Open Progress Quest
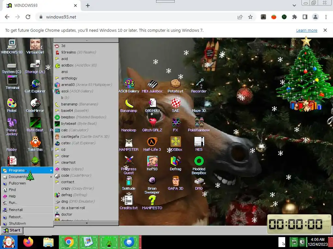The height and width of the screenshot is (249, 333). pos(129,166)
